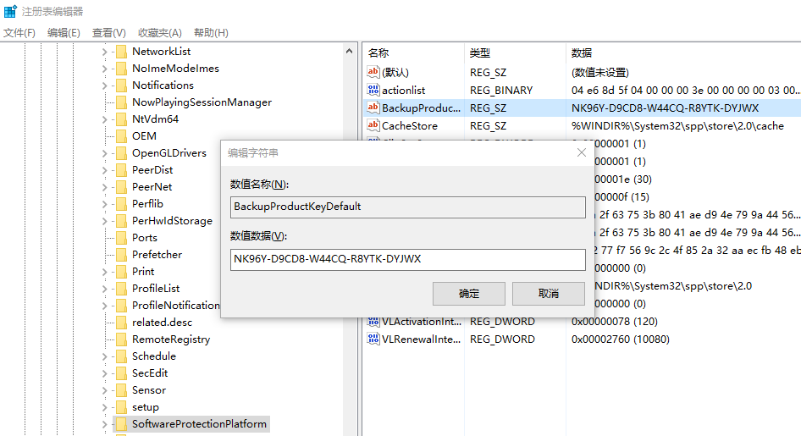This screenshot has width=801, height=436.
Task: Select the PeerDist tree item label
Action: pos(152,170)
